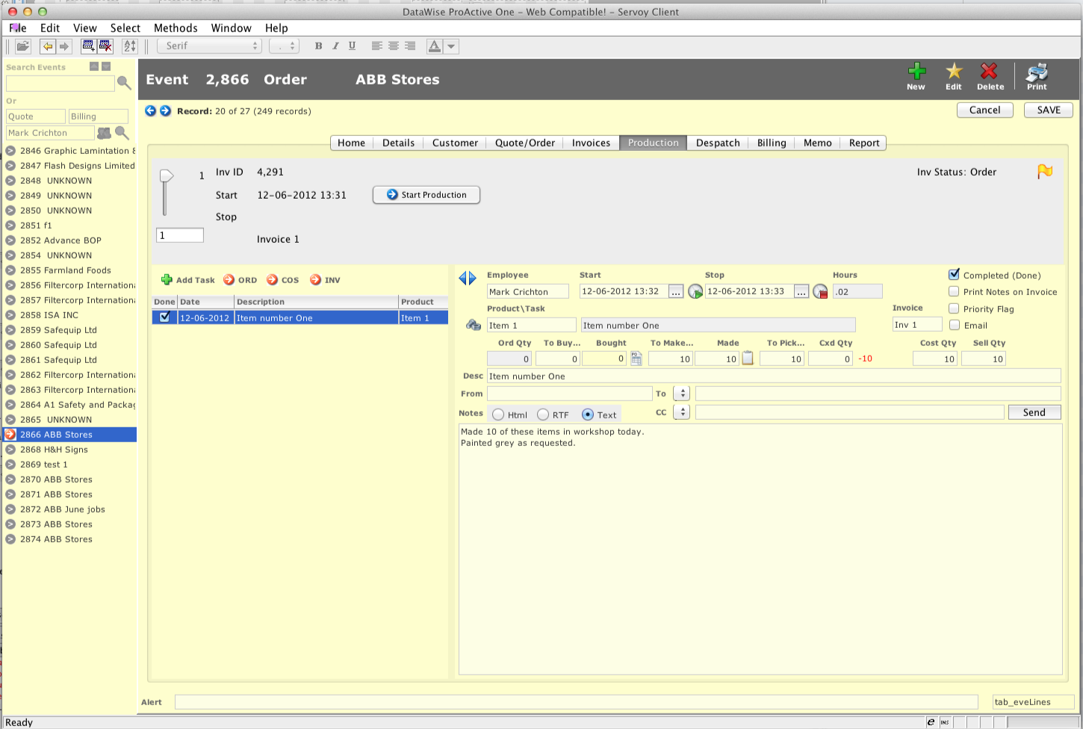Click Search Events up arrow button
Screen dimensions: 1083x729
pos(94,66)
